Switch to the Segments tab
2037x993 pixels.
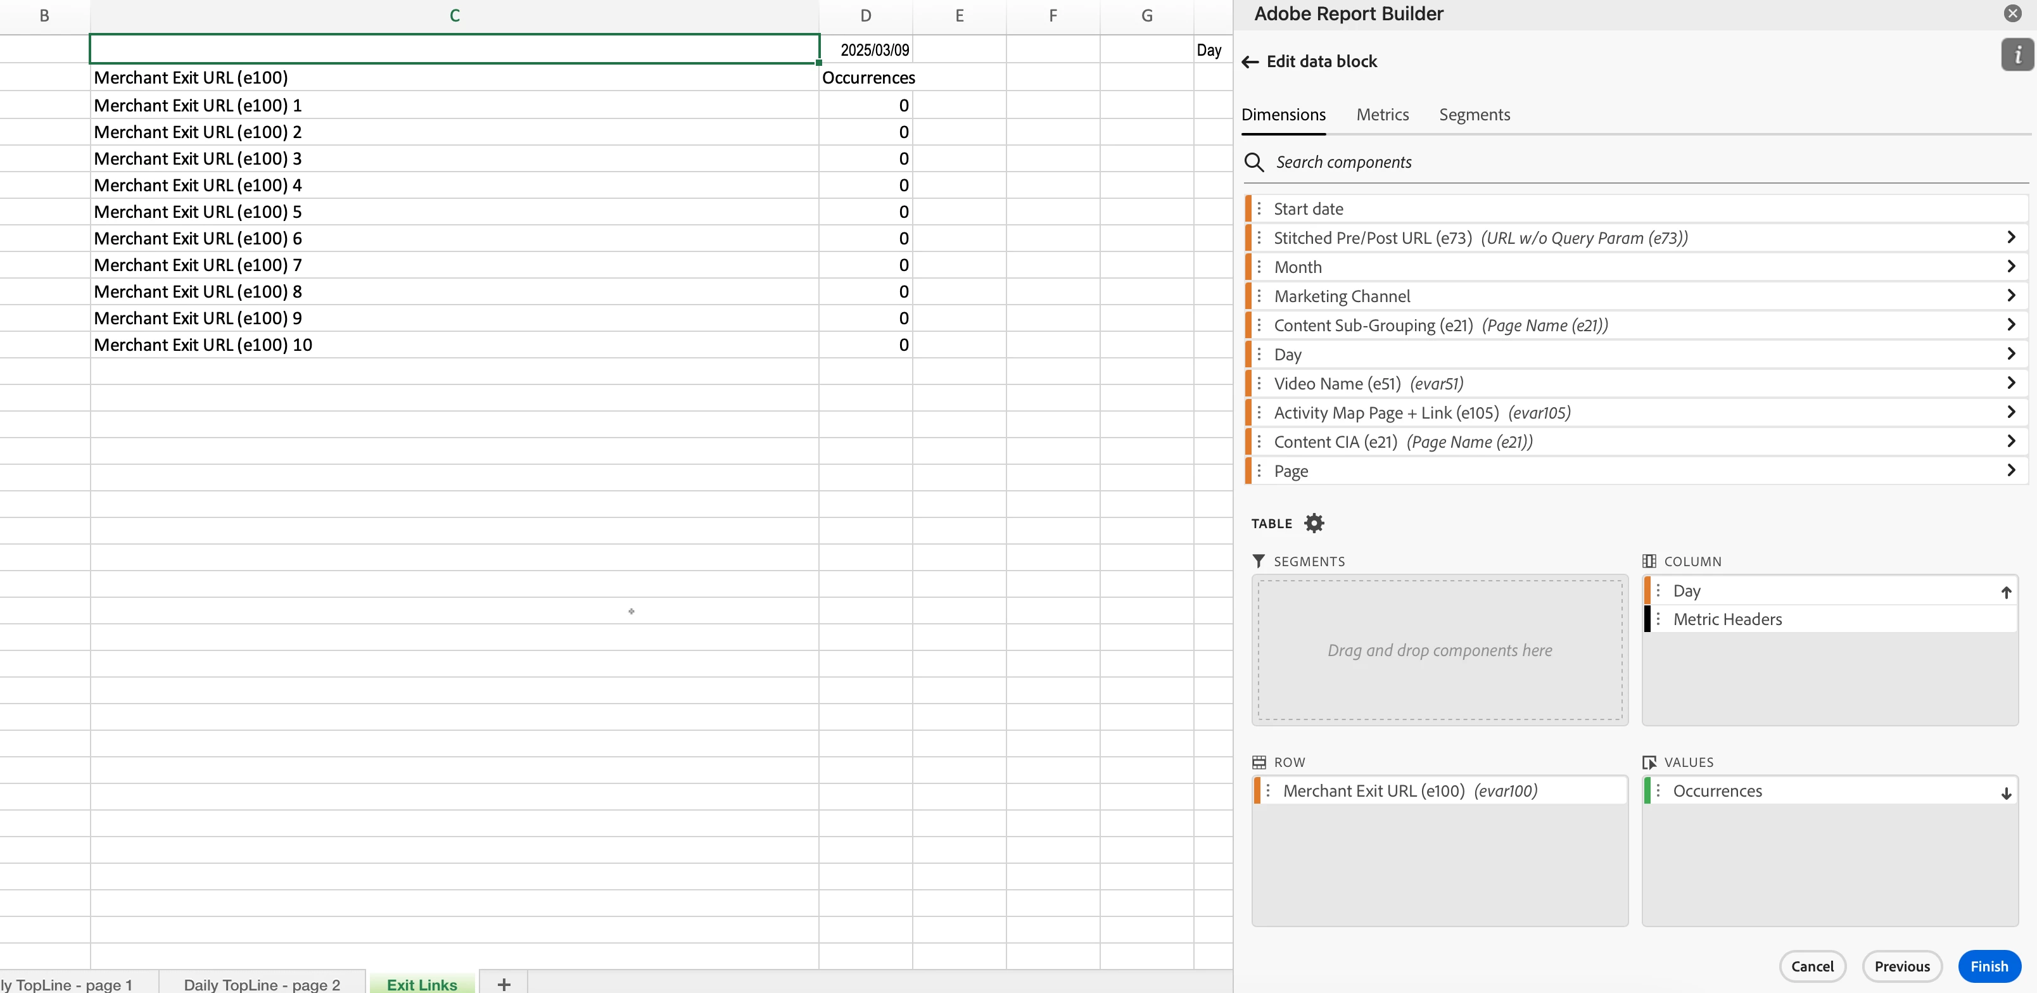pyautogui.click(x=1474, y=115)
